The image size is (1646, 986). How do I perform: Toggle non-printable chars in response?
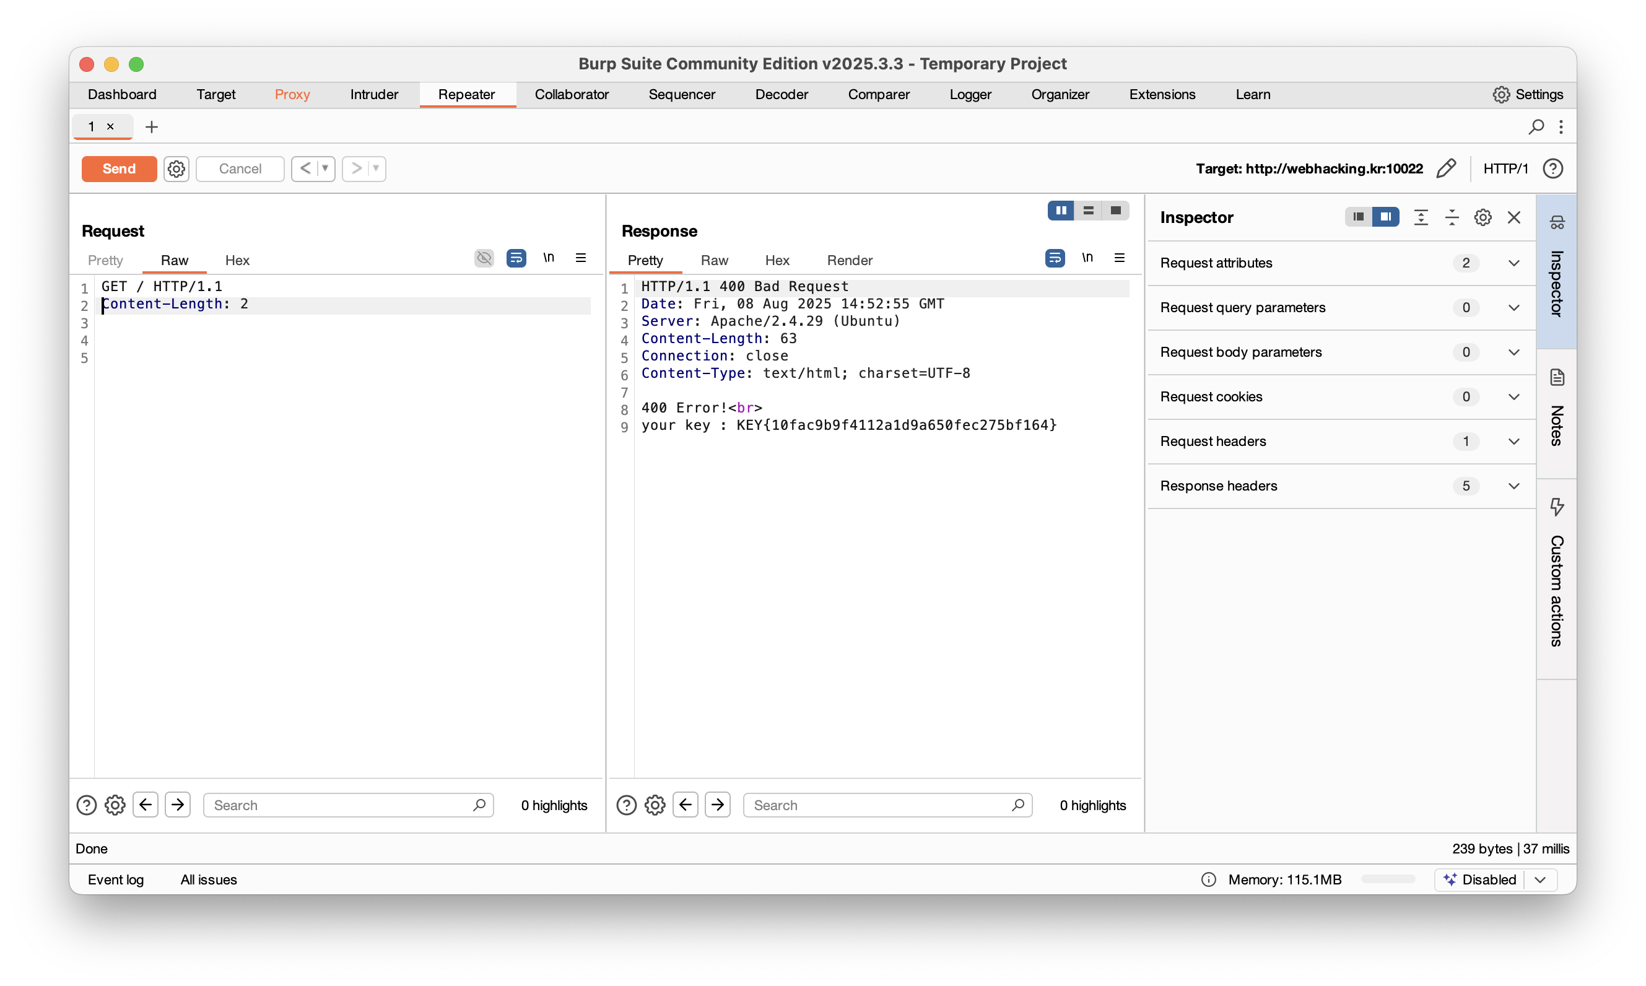pos(1087,258)
